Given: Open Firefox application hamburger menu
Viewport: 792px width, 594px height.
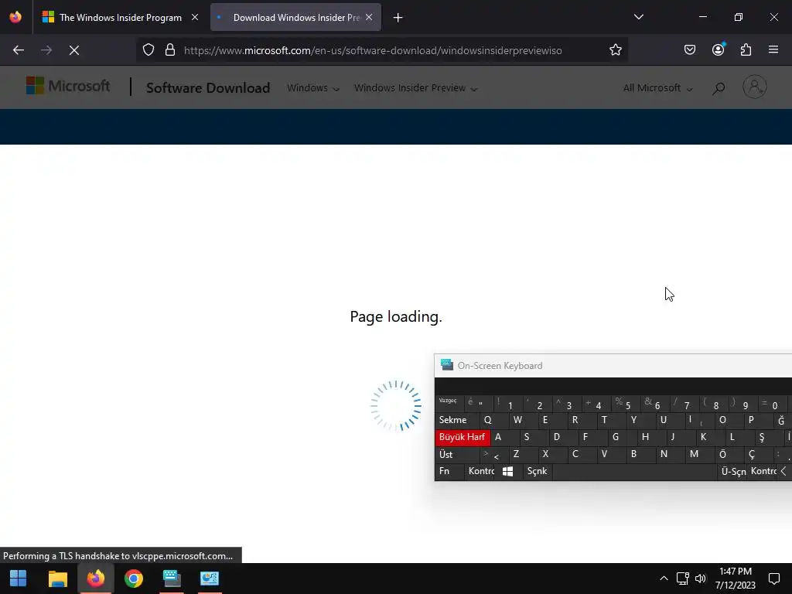Looking at the screenshot, I should (773, 50).
